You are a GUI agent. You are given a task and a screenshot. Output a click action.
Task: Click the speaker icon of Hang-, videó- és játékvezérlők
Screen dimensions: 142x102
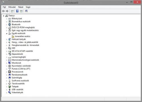coord(10,42)
